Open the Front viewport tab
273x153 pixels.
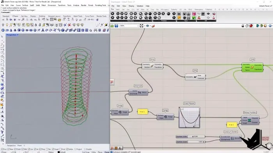[x=19, y=146]
